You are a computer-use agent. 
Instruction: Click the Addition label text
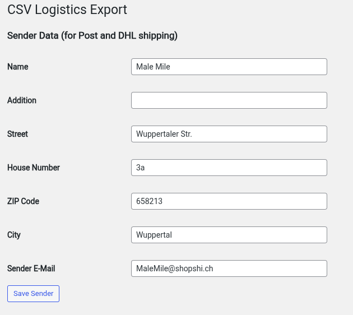coord(22,100)
